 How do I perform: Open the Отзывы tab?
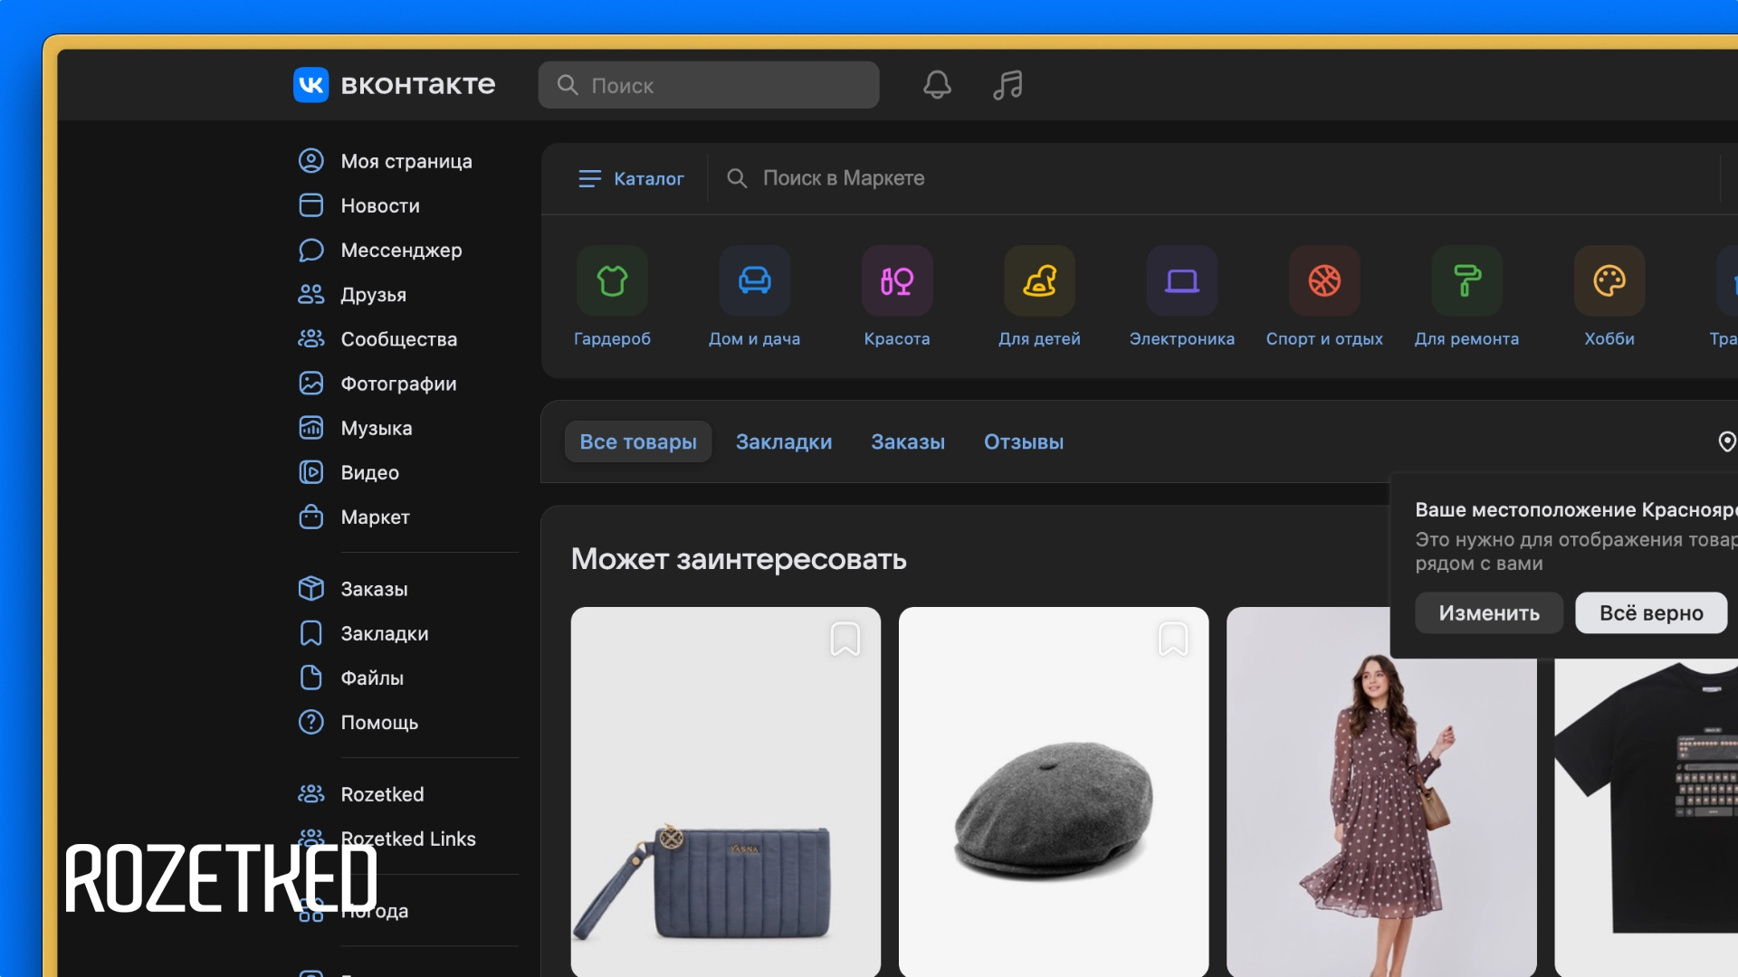pyautogui.click(x=1023, y=441)
